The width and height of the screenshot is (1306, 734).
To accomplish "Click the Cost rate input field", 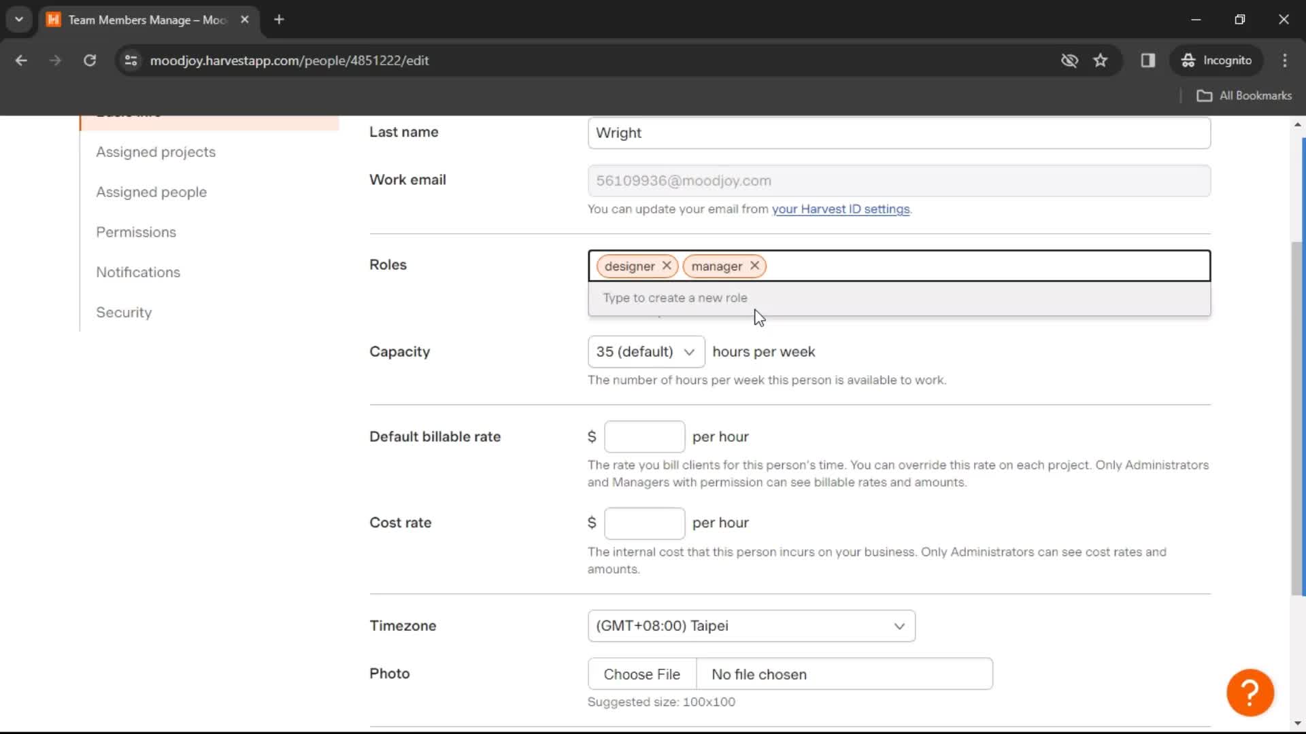I will click(644, 523).
